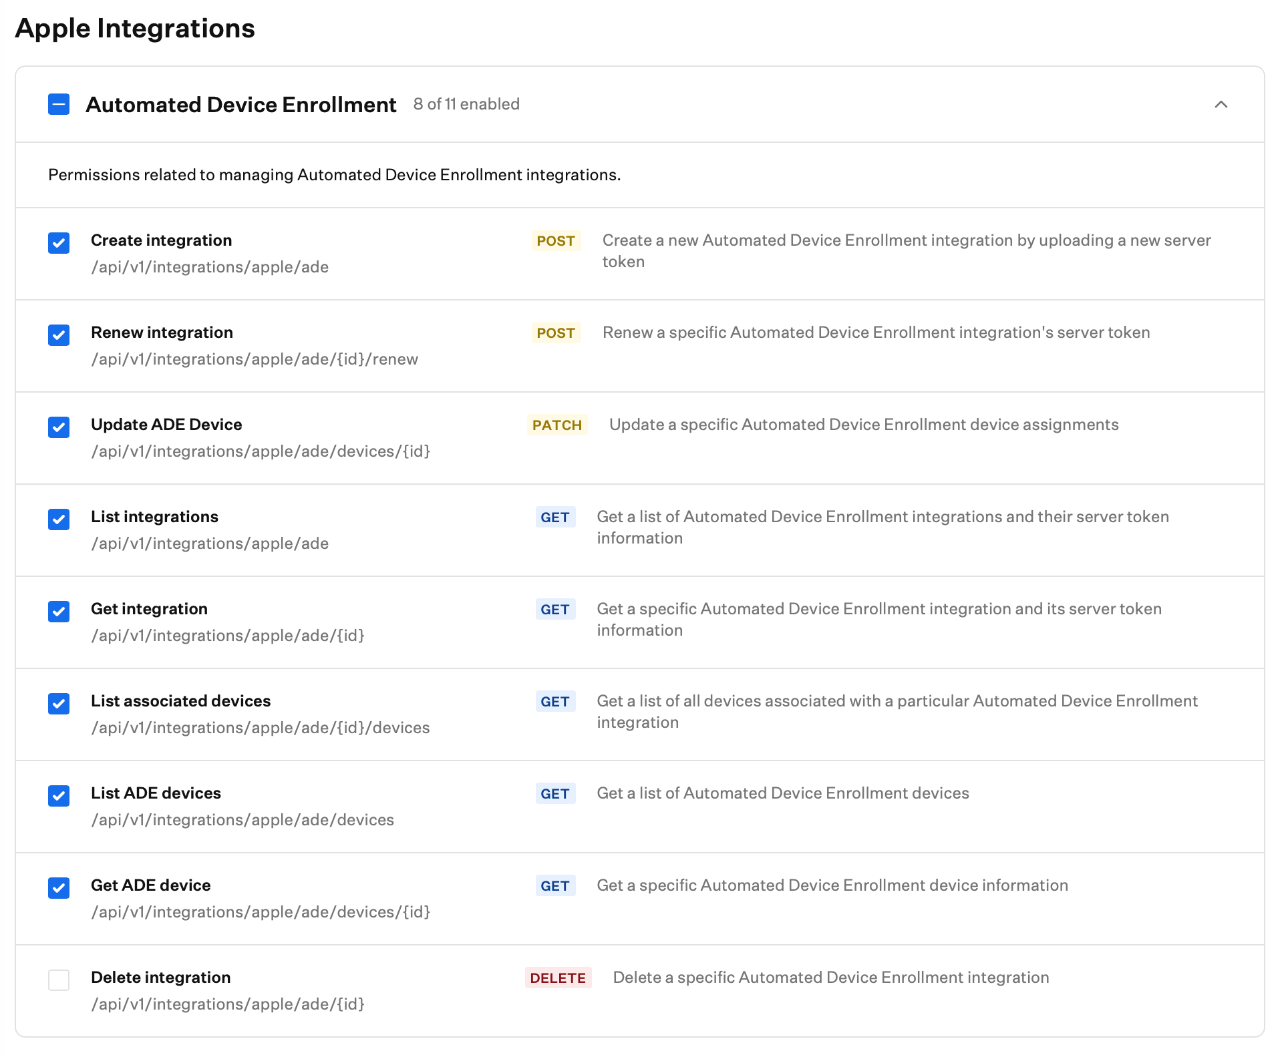Click the GET badge for Get integration
Screen dimensions: 1284x1055
click(x=555, y=610)
